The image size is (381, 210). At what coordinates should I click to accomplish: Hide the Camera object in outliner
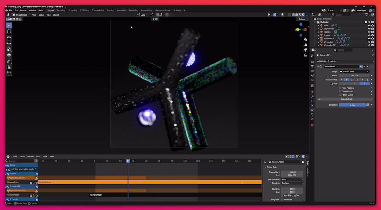(x=369, y=32)
